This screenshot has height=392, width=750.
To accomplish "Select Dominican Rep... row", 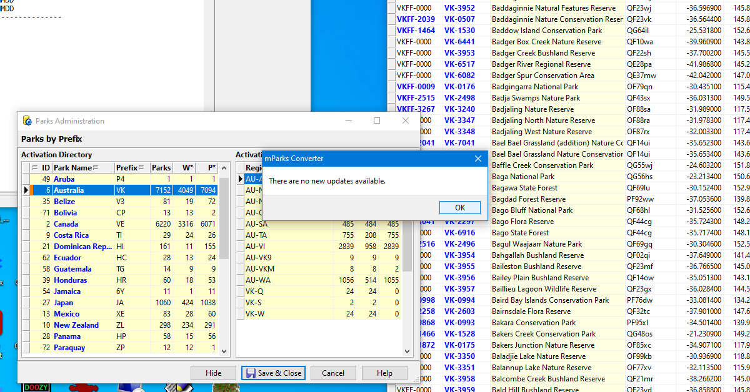I will coord(121,247).
